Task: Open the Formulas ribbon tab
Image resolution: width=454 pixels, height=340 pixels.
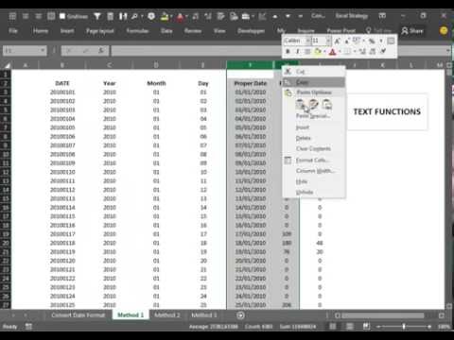Action: pos(137,31)
